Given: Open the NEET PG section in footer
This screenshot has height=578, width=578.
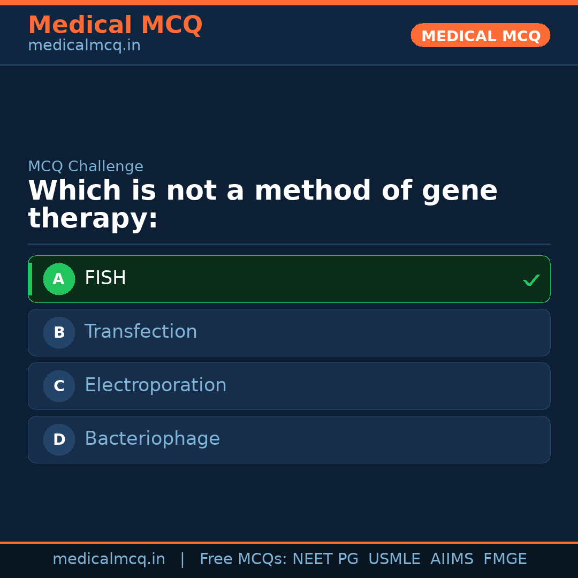Looking at the screenshot, I should 325,559.
